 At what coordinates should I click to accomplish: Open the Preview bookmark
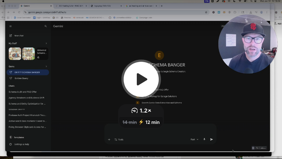(x=66, y=18)
